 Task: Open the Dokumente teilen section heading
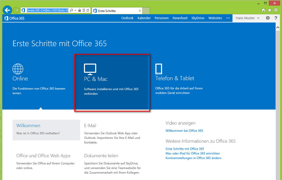[x=101, y=156]
